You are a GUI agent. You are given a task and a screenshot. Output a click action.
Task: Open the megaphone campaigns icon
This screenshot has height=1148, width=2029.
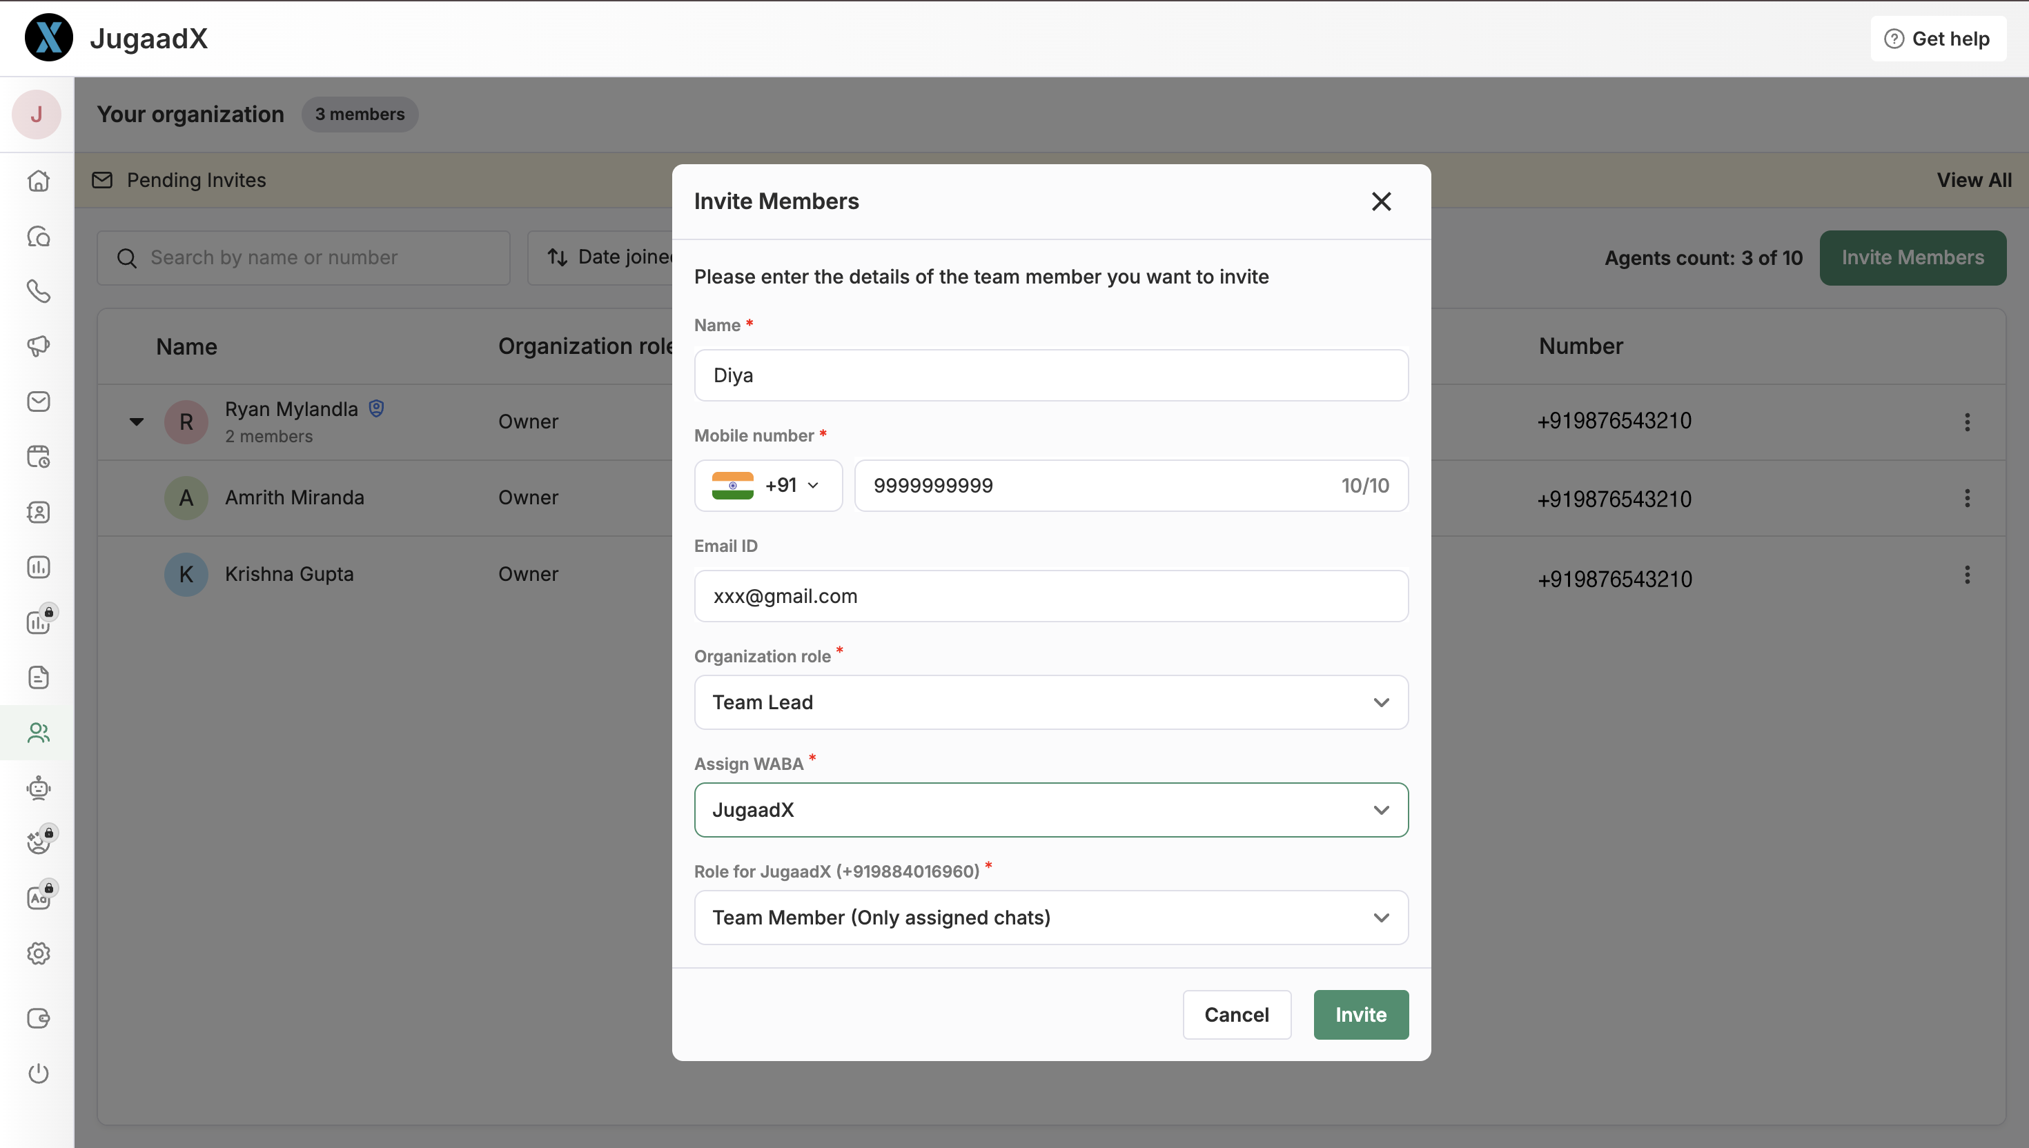(x=38, y=346)
